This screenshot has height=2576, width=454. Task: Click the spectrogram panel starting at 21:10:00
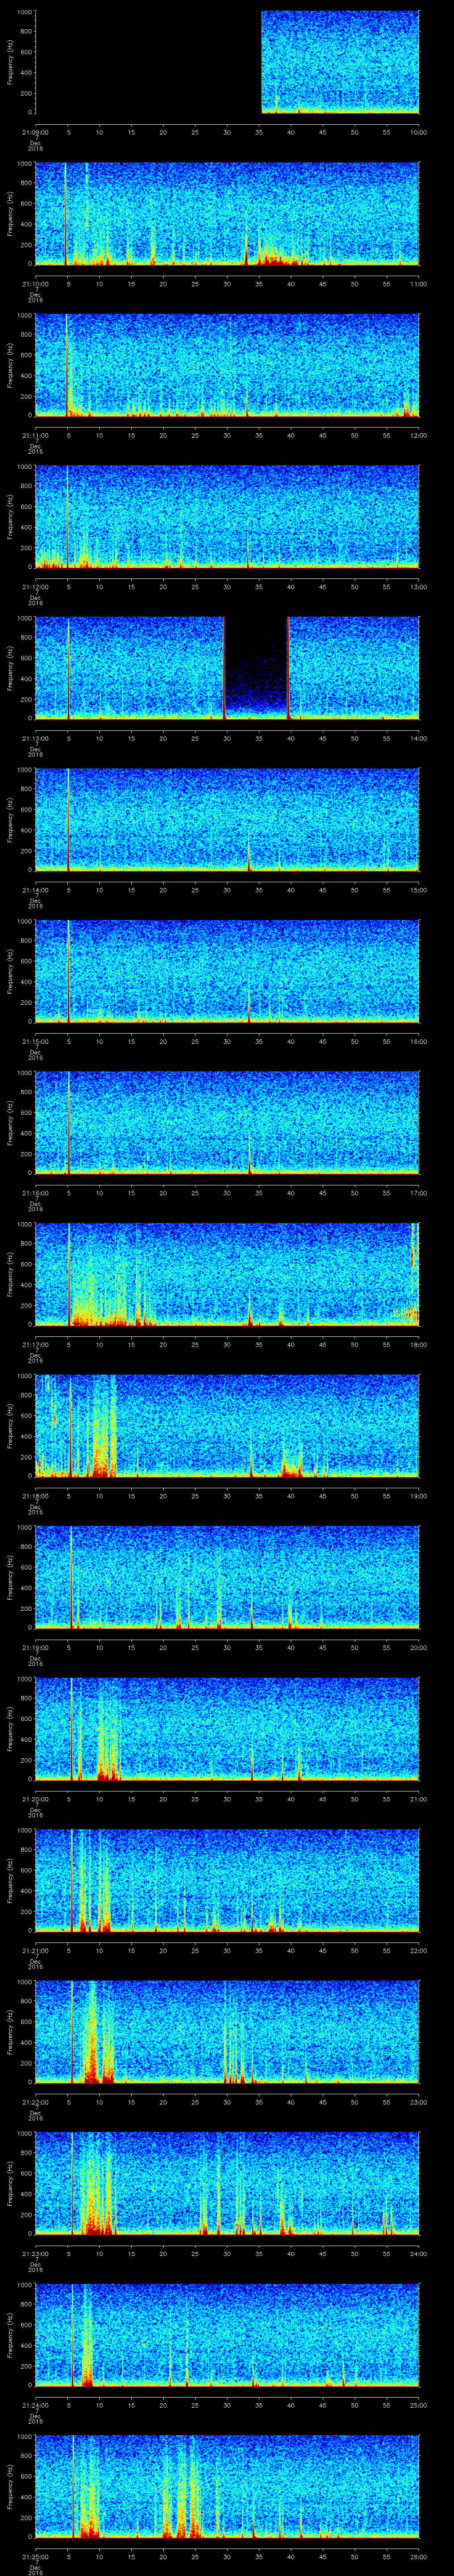[227, 213]
